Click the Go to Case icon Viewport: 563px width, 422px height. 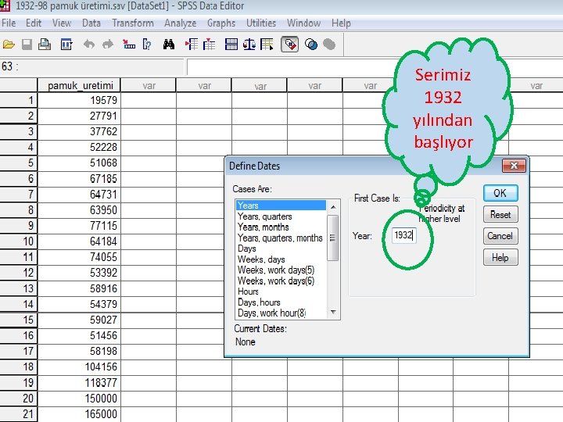(129, 45)
